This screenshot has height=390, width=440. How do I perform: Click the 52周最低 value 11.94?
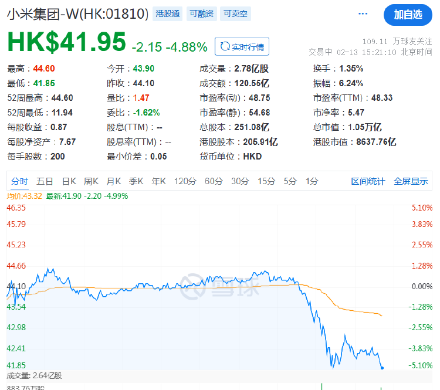(62, 113)
